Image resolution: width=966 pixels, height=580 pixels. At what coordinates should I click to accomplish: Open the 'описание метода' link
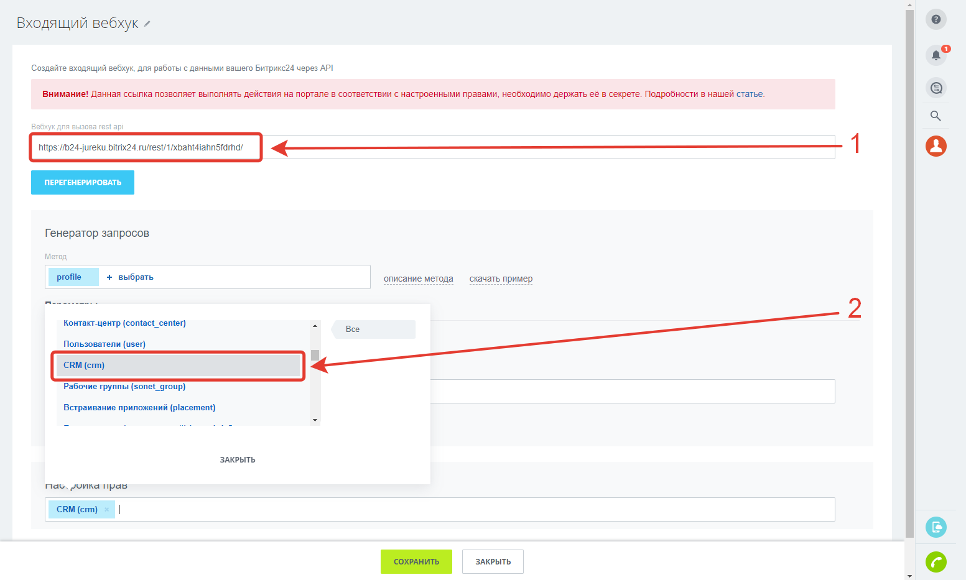pos(418,279)
